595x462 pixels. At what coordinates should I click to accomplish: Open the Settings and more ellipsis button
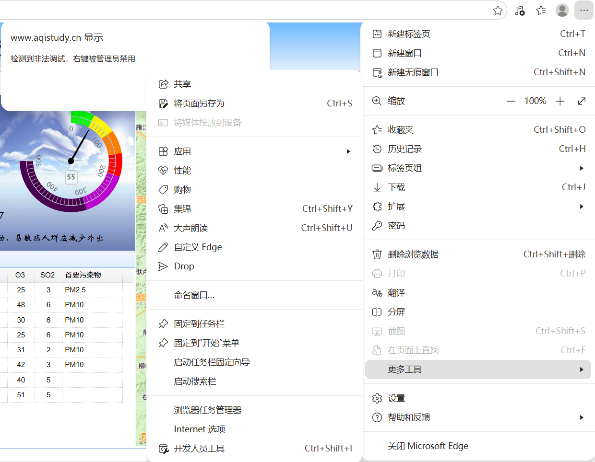pos(583,10)
